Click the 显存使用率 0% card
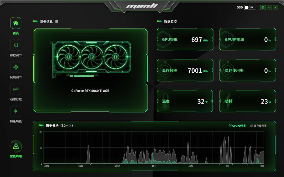Image resolution: width=284 pixels, height=177 pixels. coord(248,70)
